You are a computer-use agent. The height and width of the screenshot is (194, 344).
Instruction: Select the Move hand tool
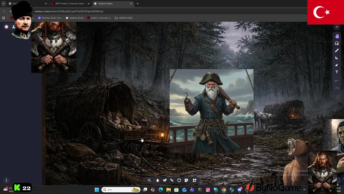[x=337, y=36]
